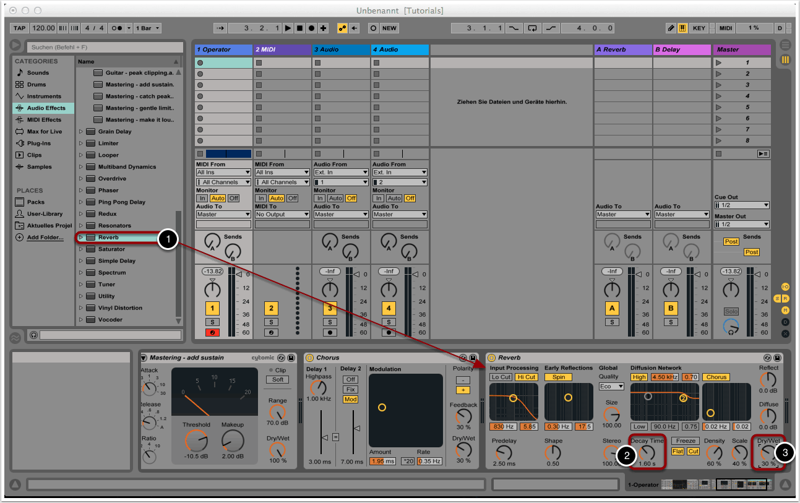The height and width of the screenshot is (503, 800).
Task: Click the Chorus device hot-swap icon
Action: (464, 358)
